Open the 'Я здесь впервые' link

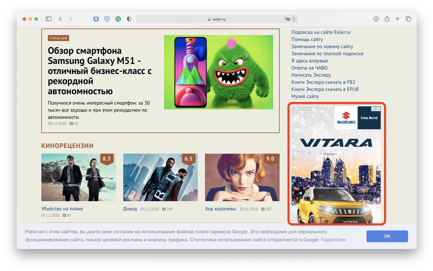(x=310, y=61)
